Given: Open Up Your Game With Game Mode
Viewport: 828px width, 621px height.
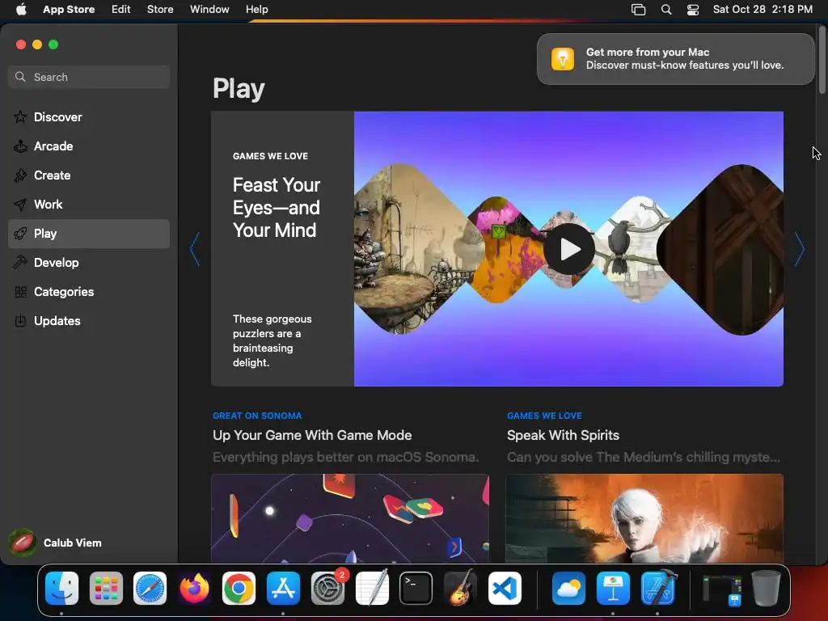Looking at the screenshot, I should click(312, 435).
